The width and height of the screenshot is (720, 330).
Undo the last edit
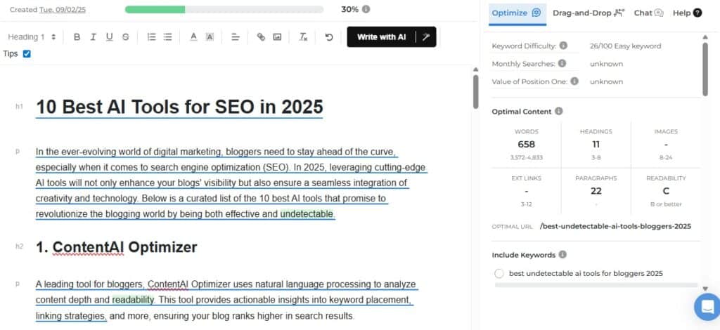329,37
